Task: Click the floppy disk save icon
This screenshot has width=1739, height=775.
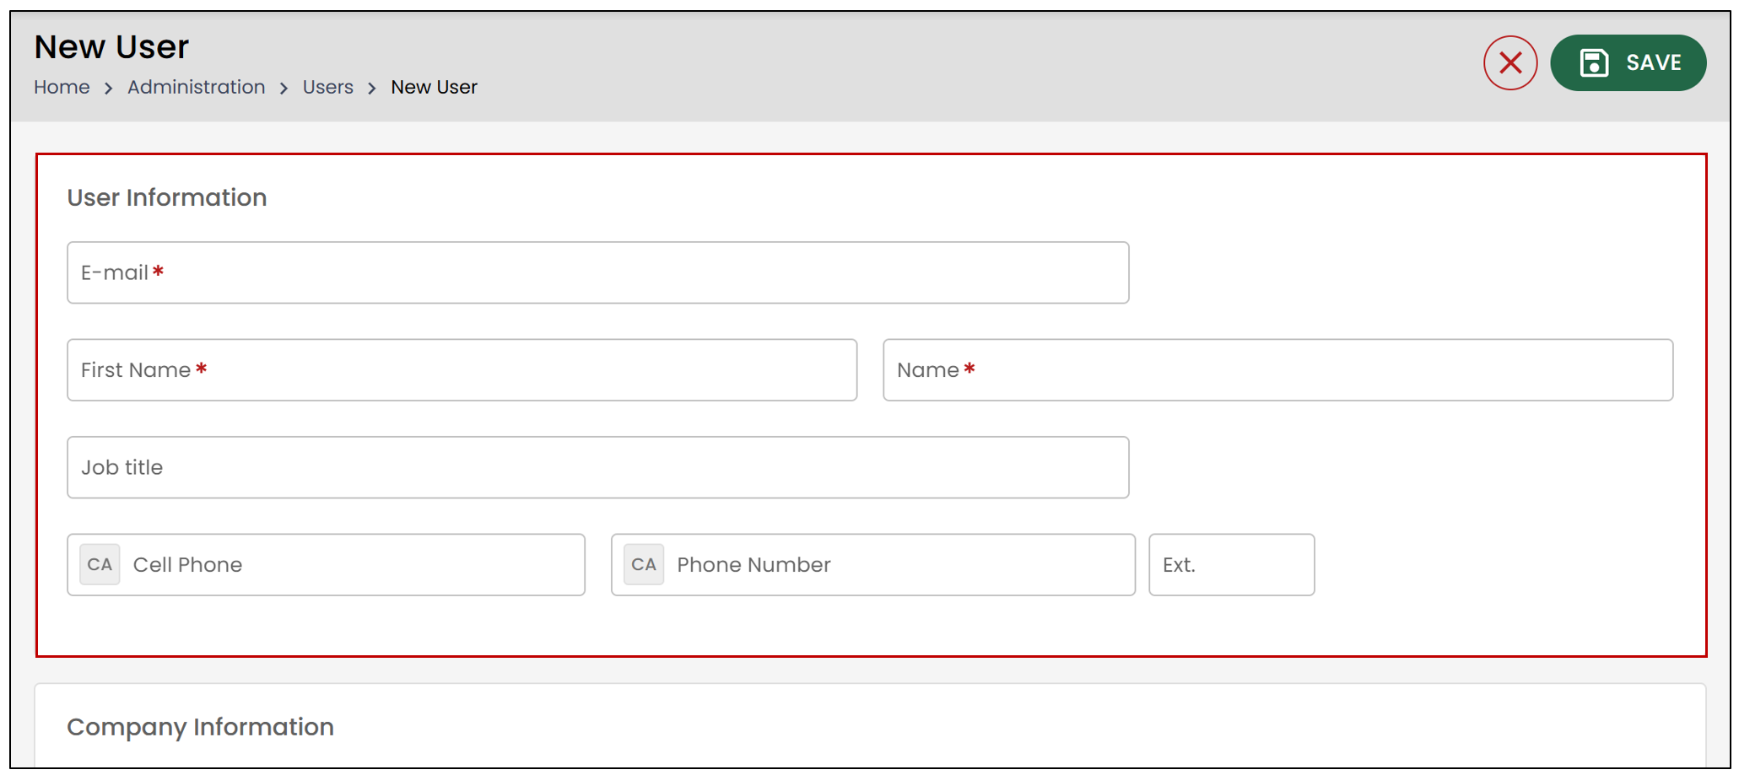Action: 1593,62
